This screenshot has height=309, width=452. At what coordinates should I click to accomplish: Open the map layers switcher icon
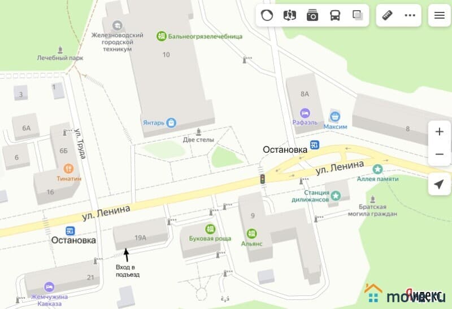point(358,15)
